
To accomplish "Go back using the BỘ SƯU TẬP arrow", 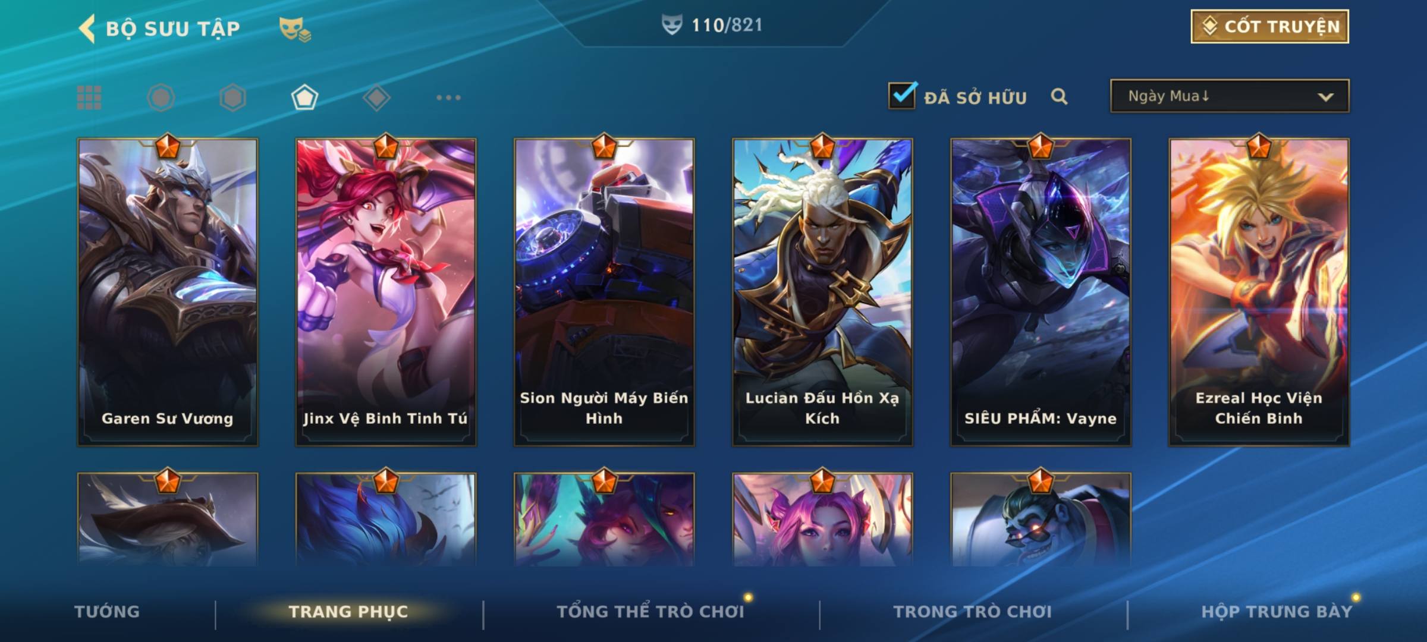I will pos(87,29).
